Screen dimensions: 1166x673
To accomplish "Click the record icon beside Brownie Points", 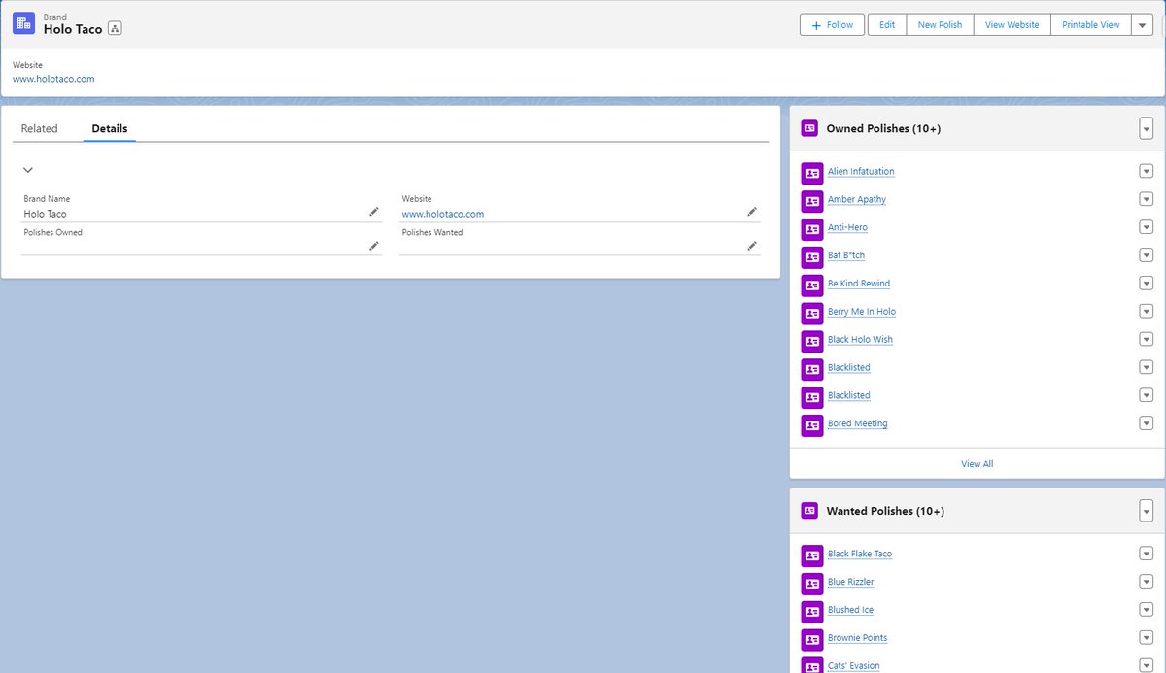I will click(812, 640).
